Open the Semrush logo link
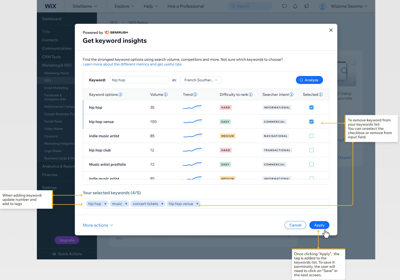This screenshot has width=400, height=280. click(x=116, y=32)
